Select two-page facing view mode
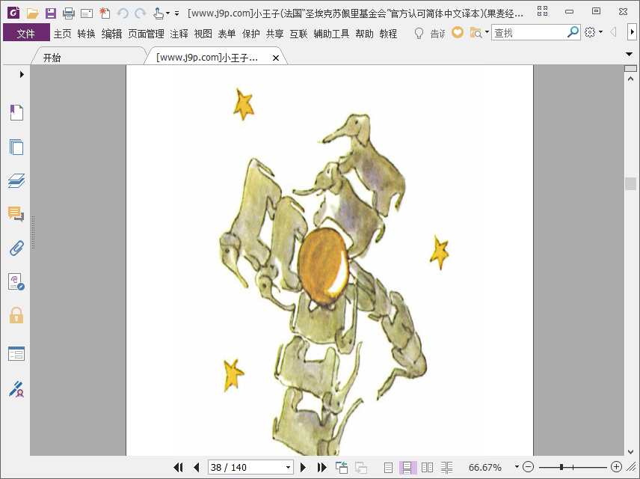Viewport: 640px width, 479px height. [x=427, y=467]
